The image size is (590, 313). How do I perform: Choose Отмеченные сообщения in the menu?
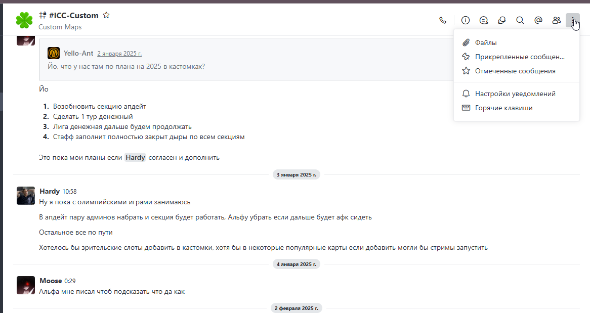tap(517, 71)
